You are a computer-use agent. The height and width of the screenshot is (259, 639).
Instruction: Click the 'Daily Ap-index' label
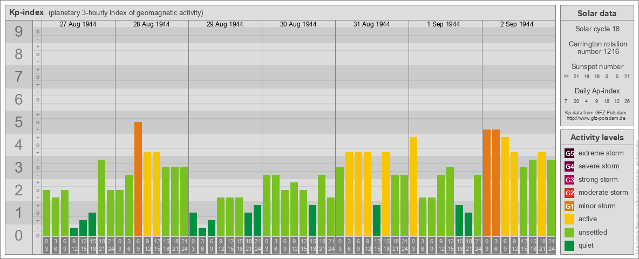click(597, 91)
